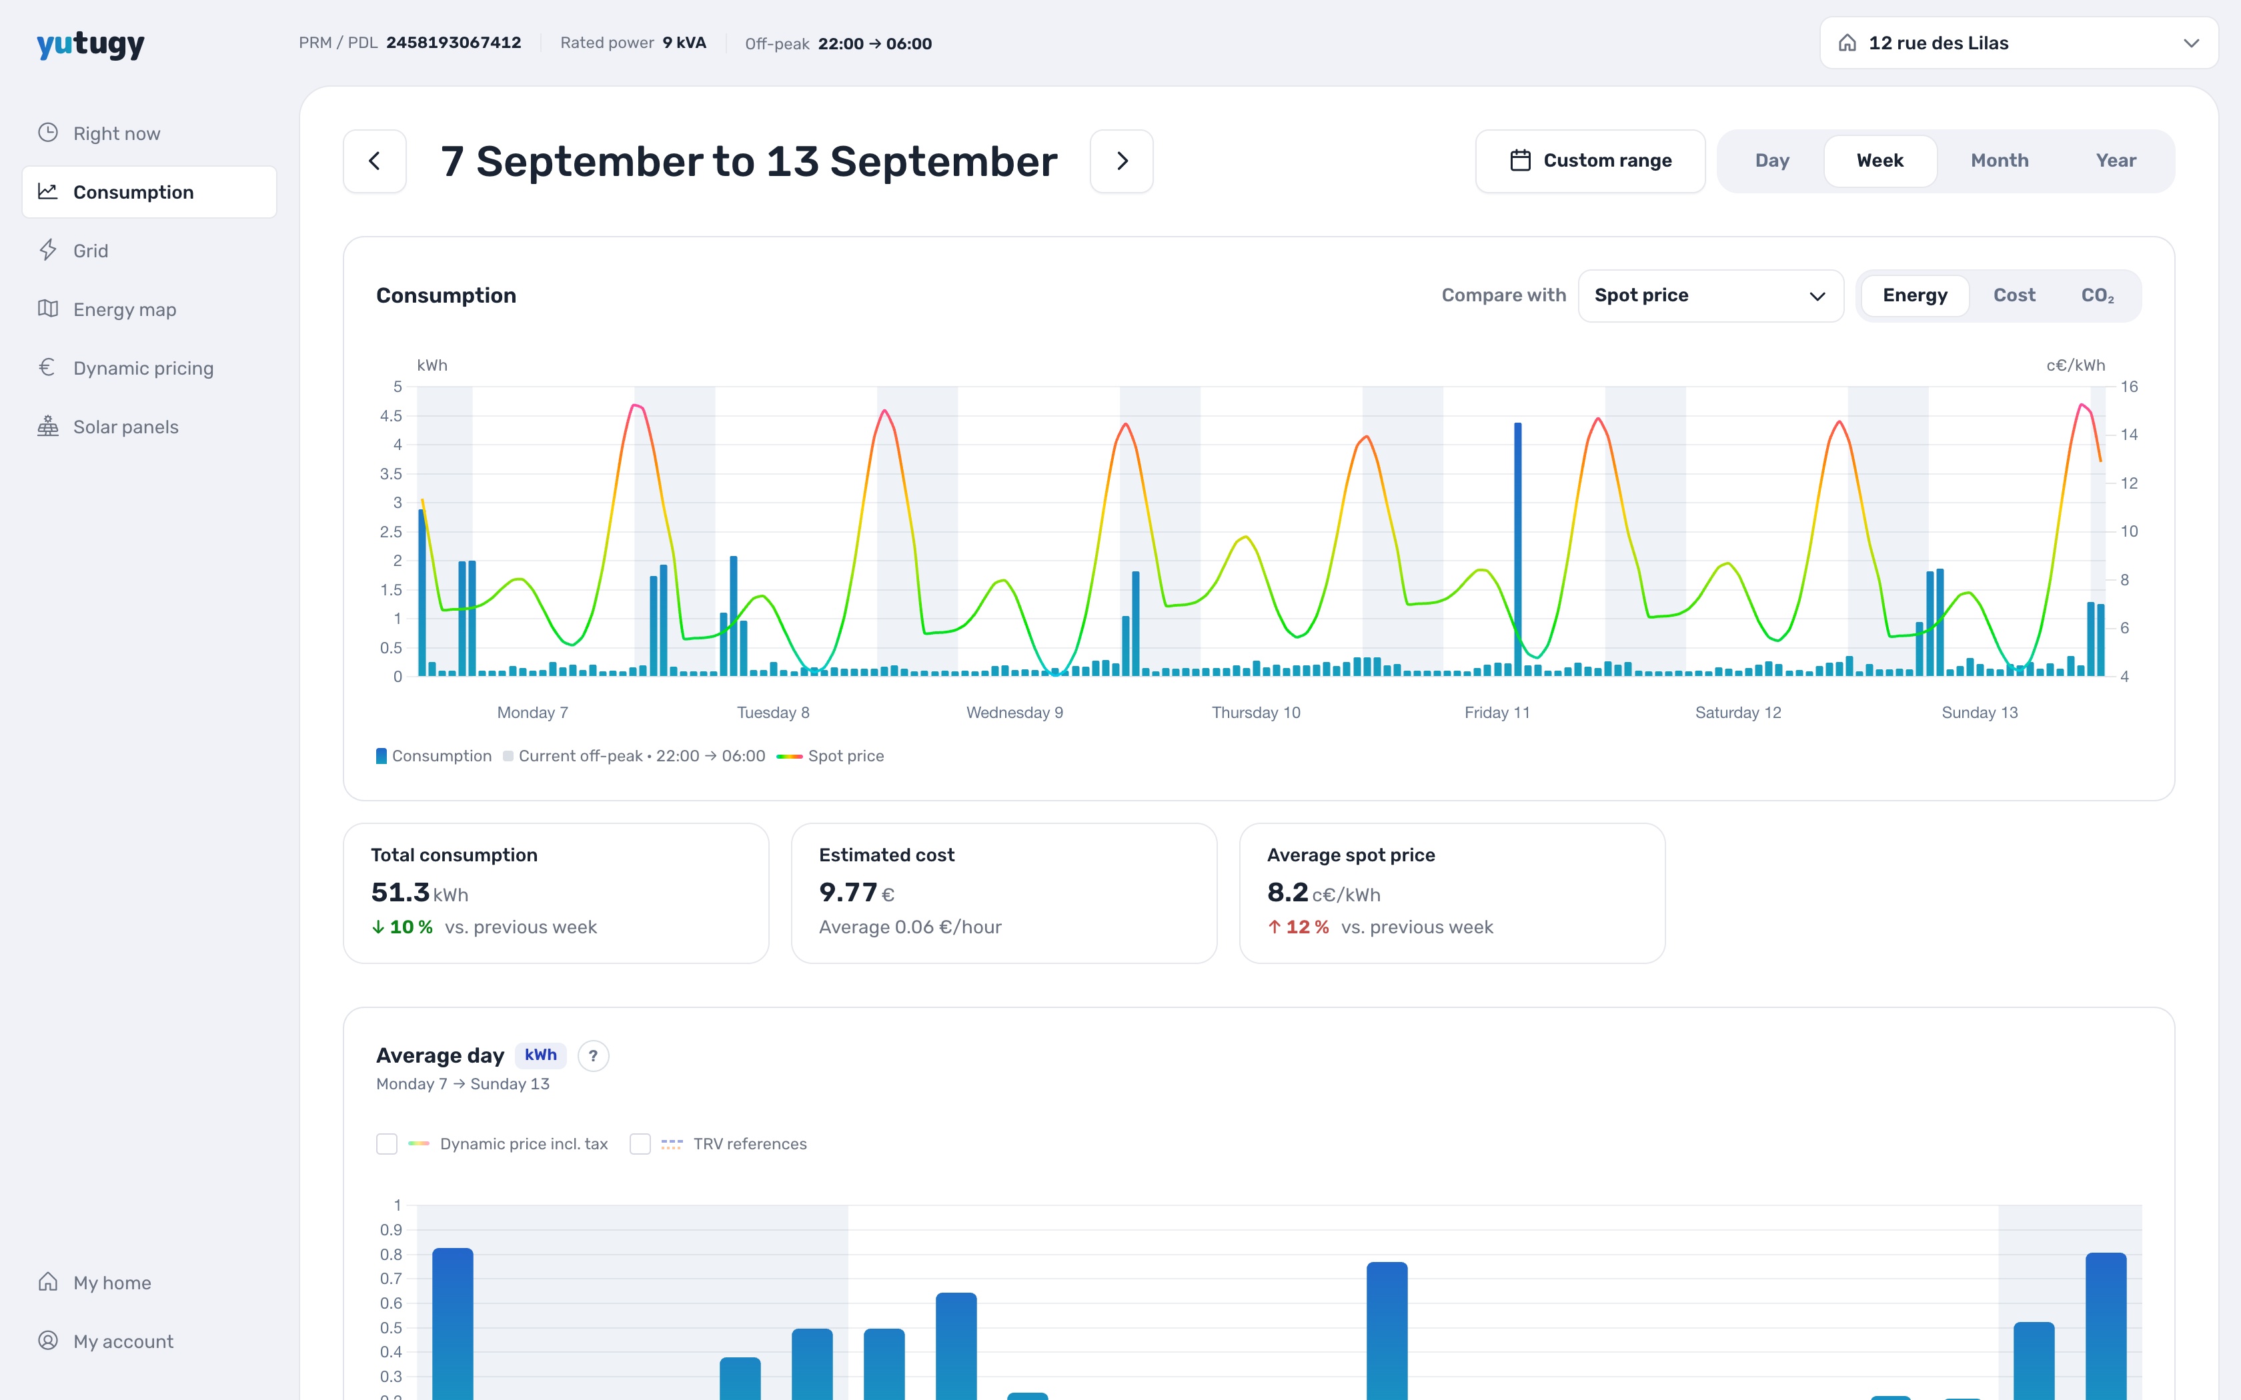Viewport: 2241px width, 1400px height.
Task: Open My account page
Action: pos(149,1341)
